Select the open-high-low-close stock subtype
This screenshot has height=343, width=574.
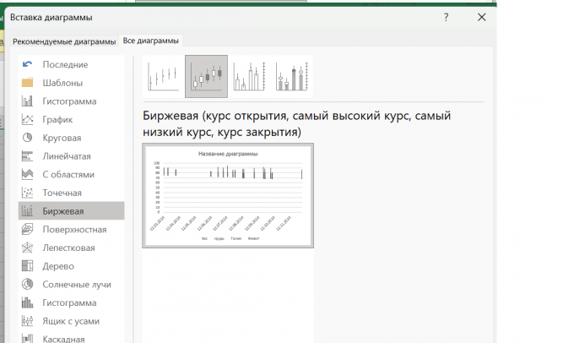(207, 77)
